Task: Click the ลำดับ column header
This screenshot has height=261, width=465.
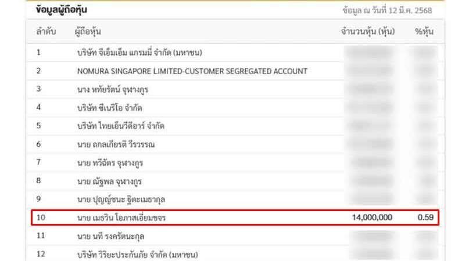Action: pyautogui.click(x=46, y=31)
